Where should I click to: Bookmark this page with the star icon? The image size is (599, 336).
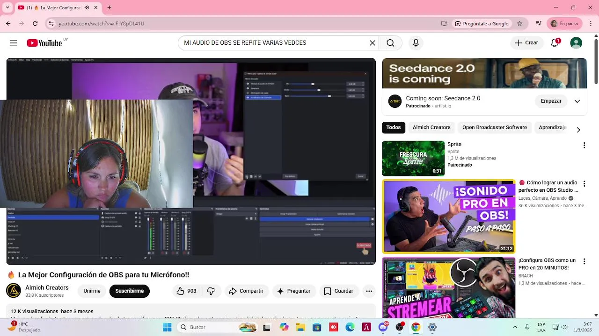pos(519,23)
